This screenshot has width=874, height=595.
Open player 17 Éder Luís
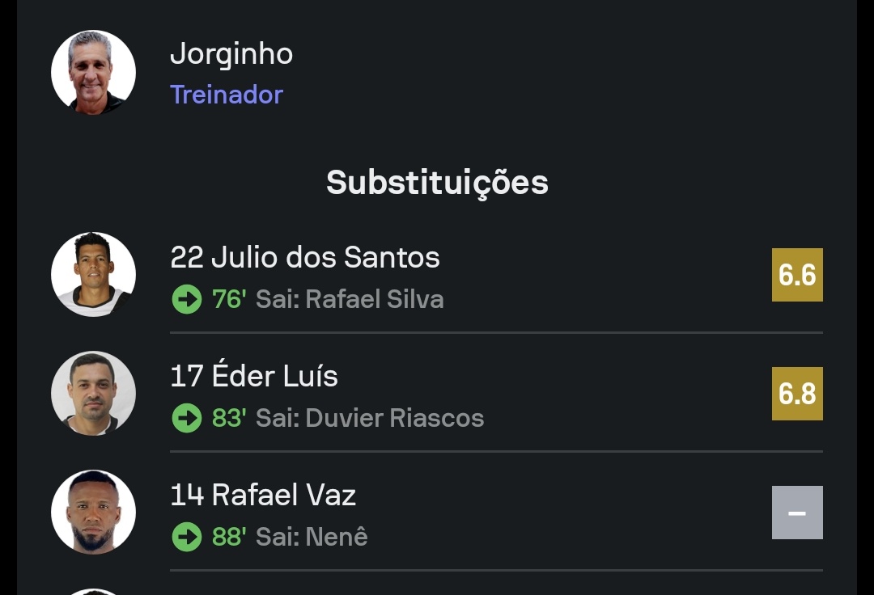[x=254, y=376]
